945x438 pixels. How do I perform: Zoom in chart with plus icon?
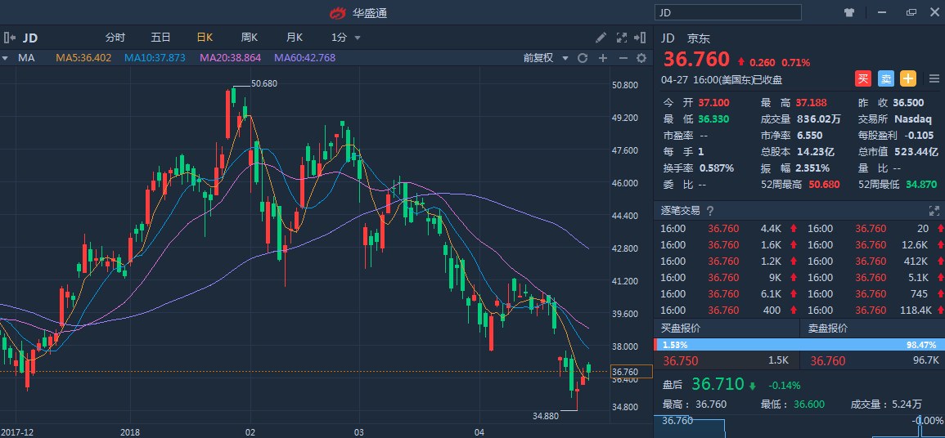click(x=603, y=58)
